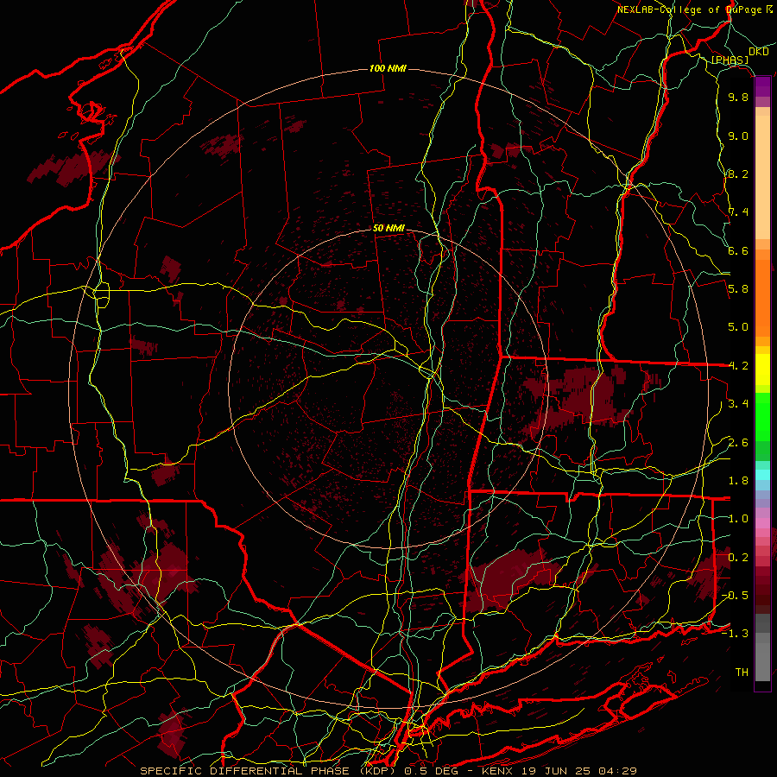Click the -1.3 legend value

point(736,634)
